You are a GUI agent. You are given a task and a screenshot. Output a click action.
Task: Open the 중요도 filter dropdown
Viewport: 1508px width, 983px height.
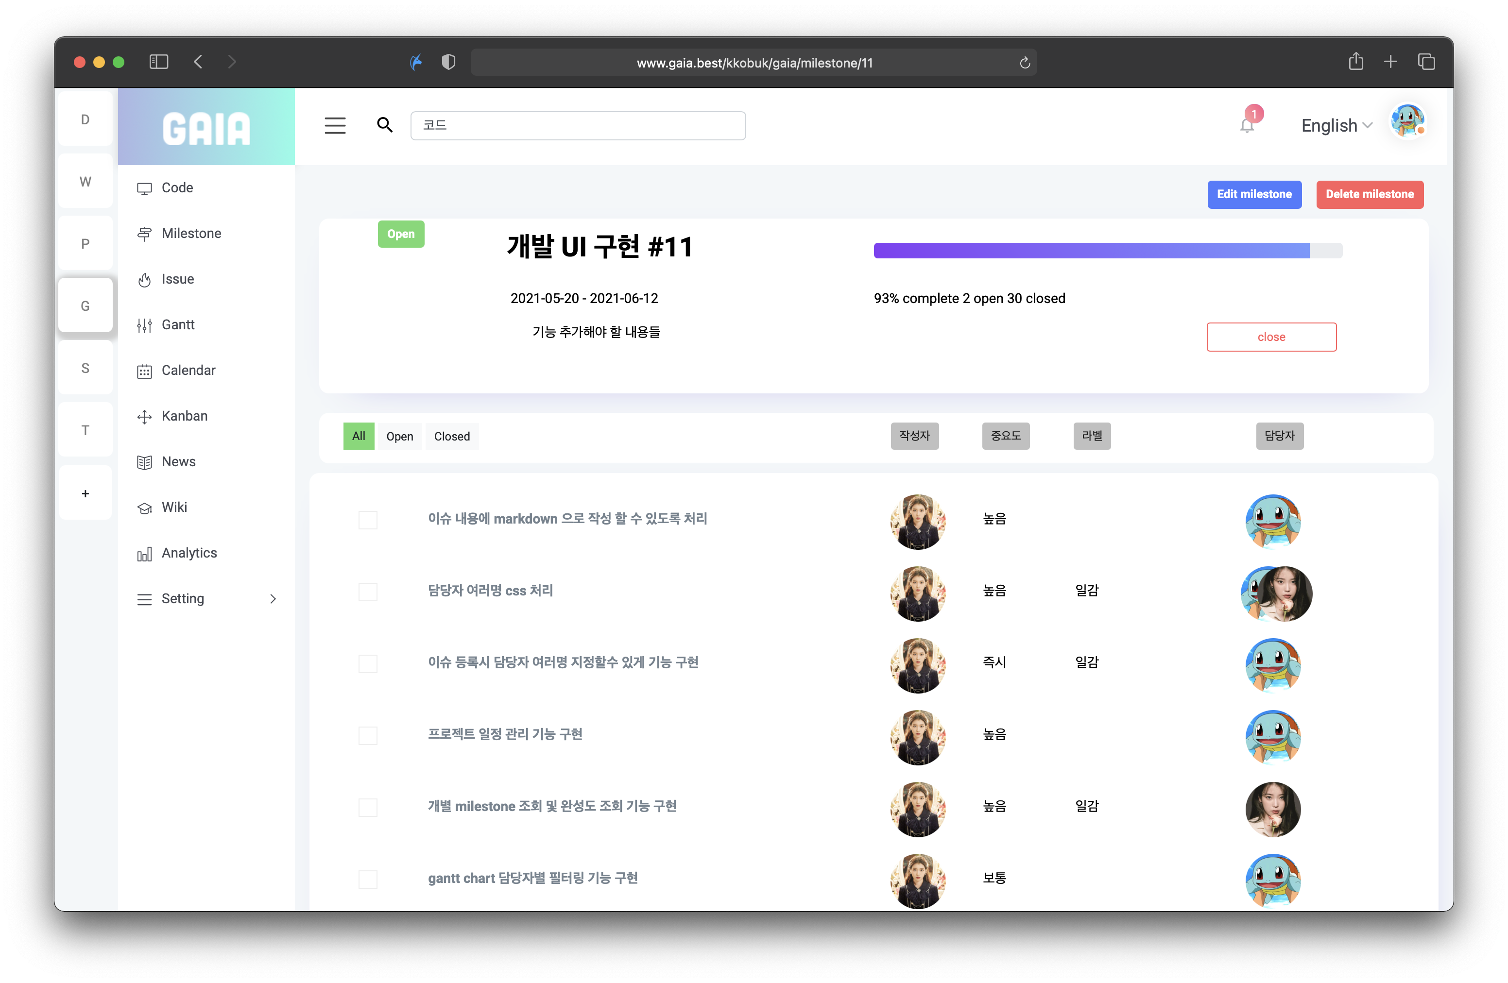(1006, 436)
